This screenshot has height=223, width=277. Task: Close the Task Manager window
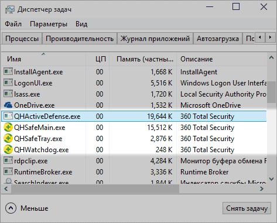point(264,7)
